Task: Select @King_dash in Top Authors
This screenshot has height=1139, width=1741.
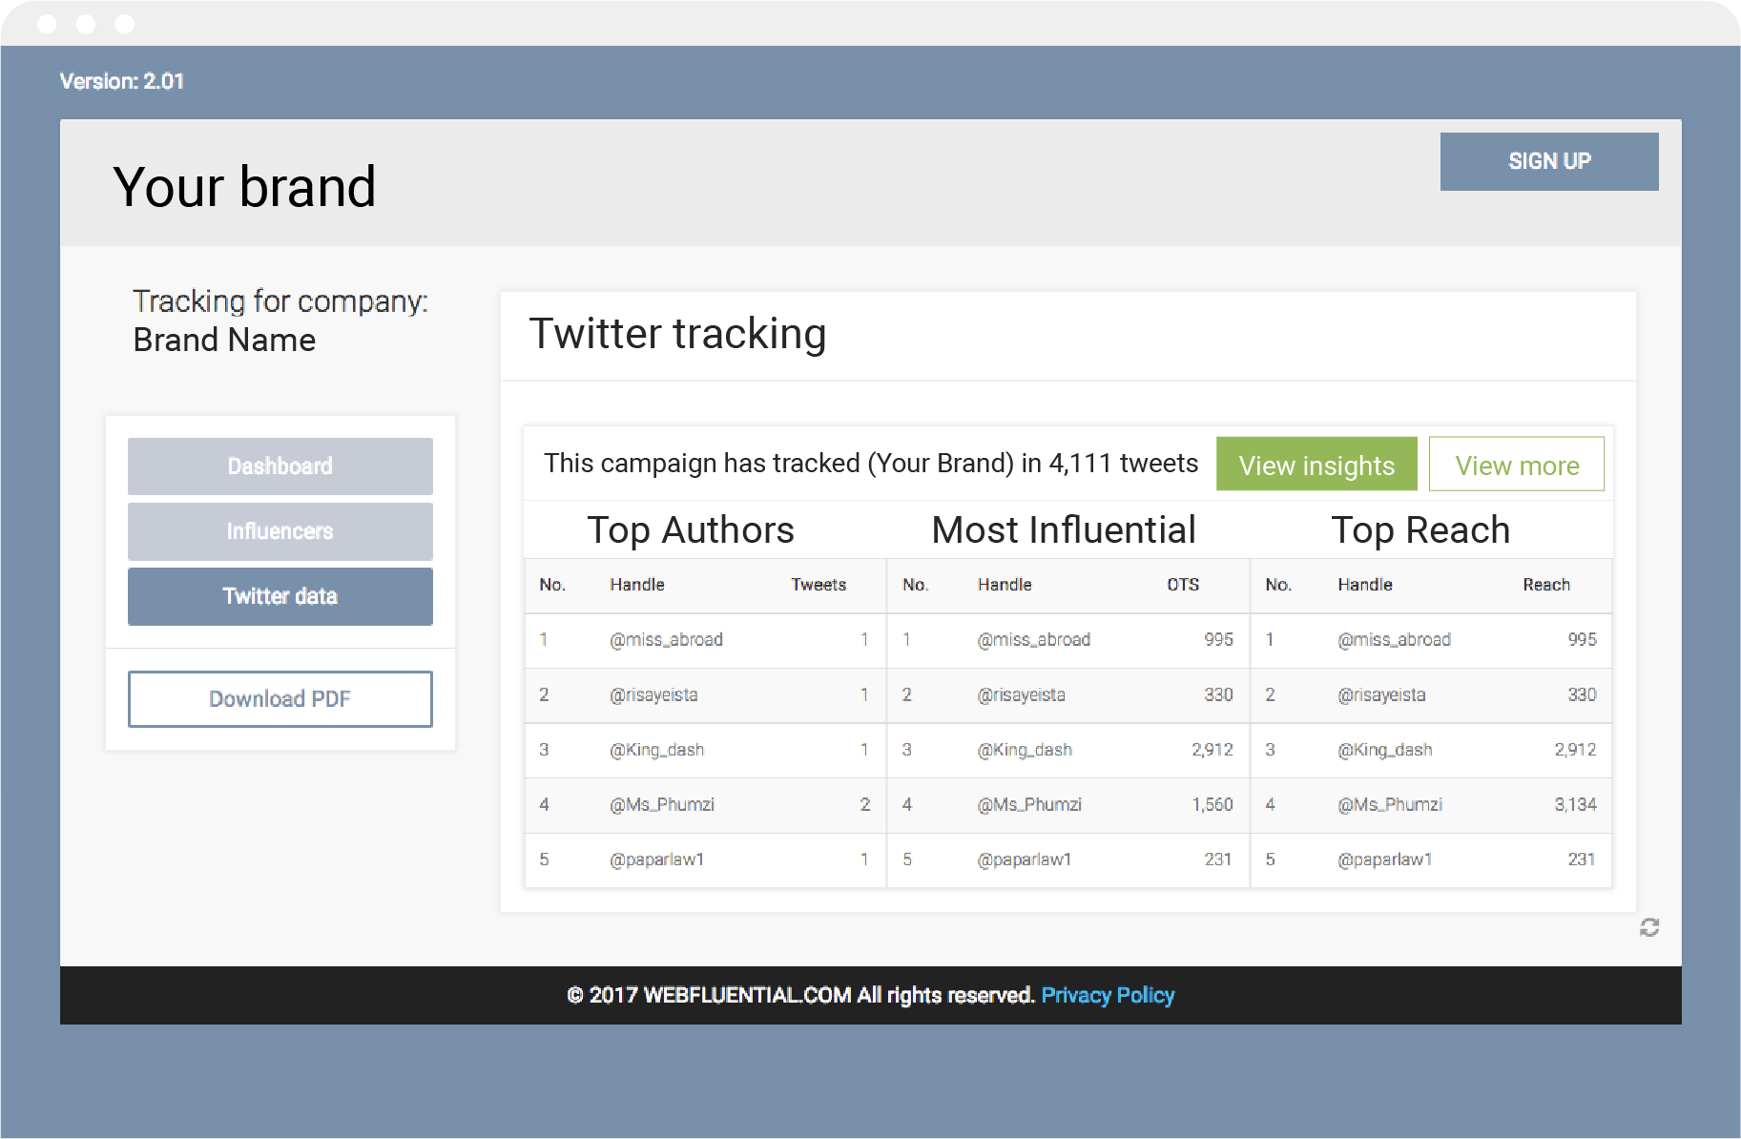Action: [x=656, y=750]
